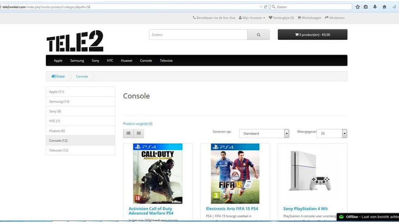
Task: Open the browser downloads arrow icon
Action: [x=375, y=7]
